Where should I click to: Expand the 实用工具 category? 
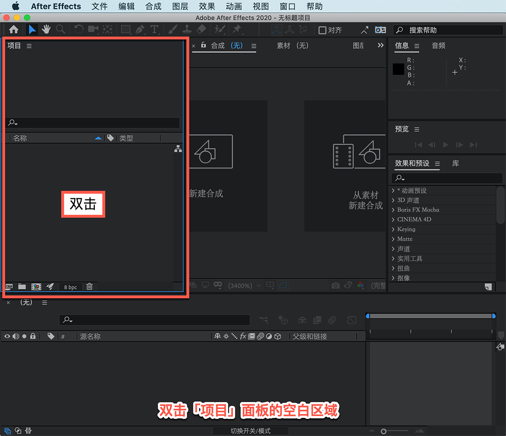393,258
